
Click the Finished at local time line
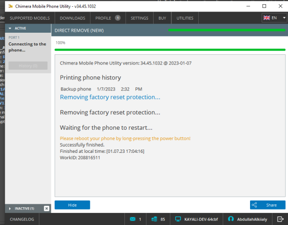pyautogui.click(x=102, y=151)
